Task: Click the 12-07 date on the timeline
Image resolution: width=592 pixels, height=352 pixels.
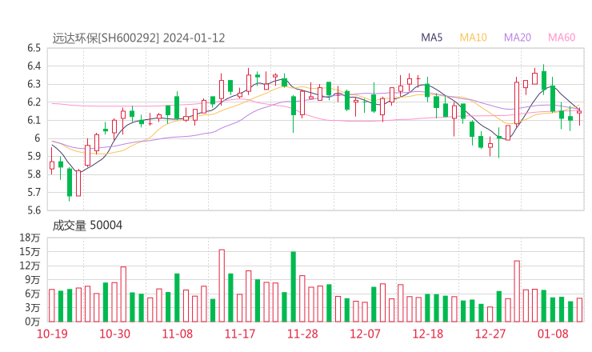Action: pos(366,334)
